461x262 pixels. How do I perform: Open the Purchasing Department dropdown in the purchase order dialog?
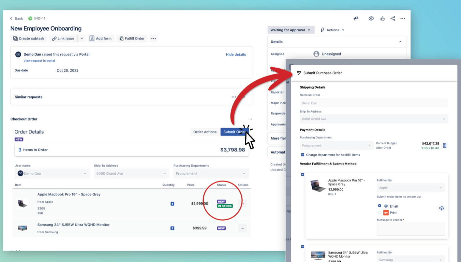(x=337, y=146)
